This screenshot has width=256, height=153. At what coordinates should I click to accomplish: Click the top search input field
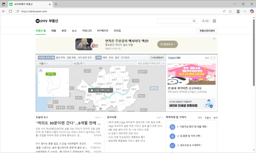click(172, 21)
